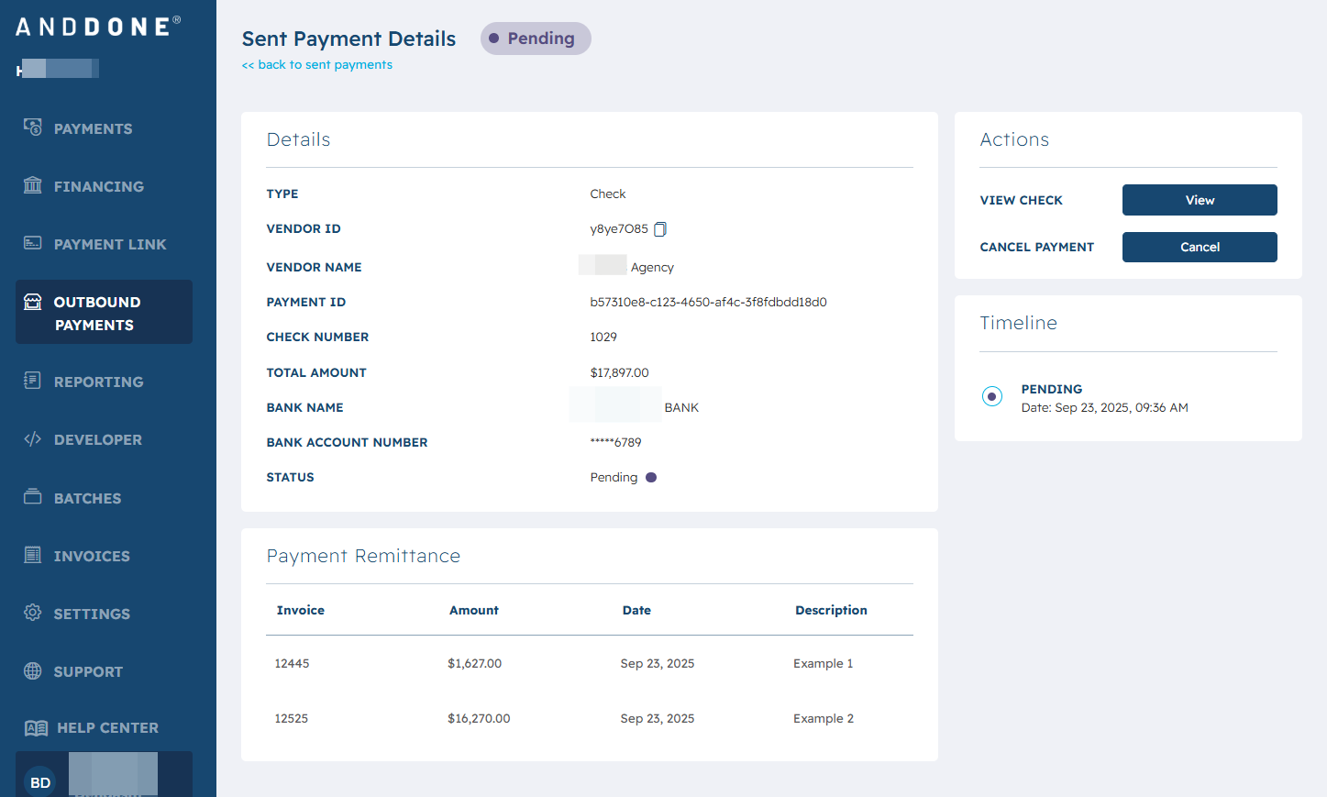Go back to sent payments
The image size is (1327, 797).
317,64
